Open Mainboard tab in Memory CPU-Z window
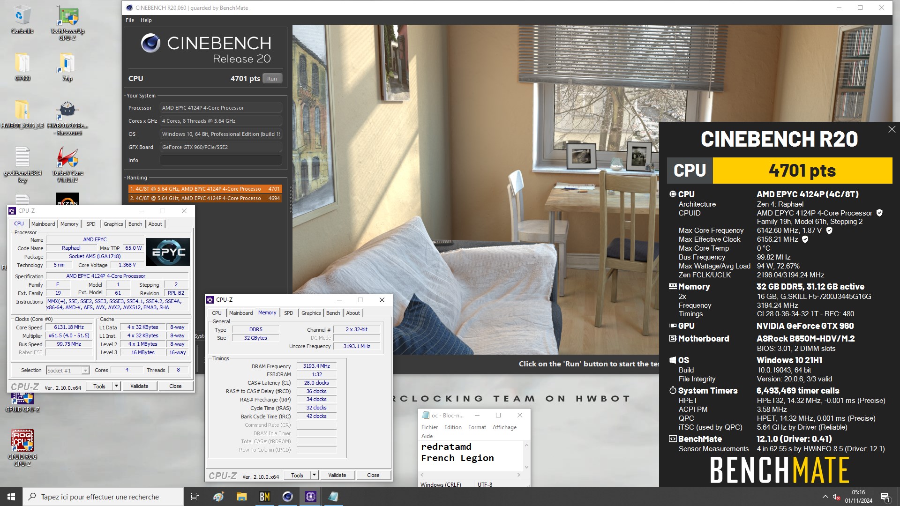This screenshot has width=900, height=506. click(x=241, y=313)
